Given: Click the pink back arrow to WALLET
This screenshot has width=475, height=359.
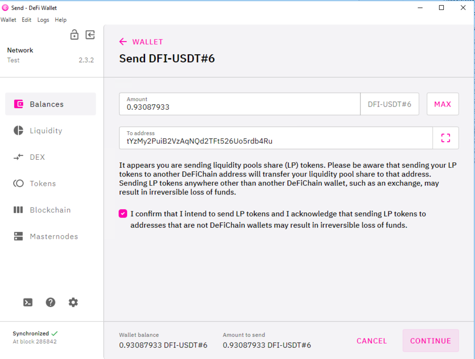Looking at the screenshot, I should pos(122,41).
